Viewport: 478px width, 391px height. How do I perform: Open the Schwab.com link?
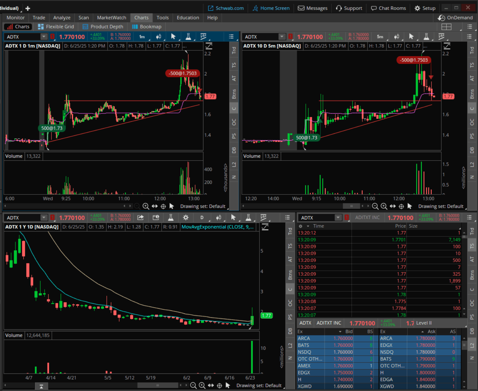226,8
